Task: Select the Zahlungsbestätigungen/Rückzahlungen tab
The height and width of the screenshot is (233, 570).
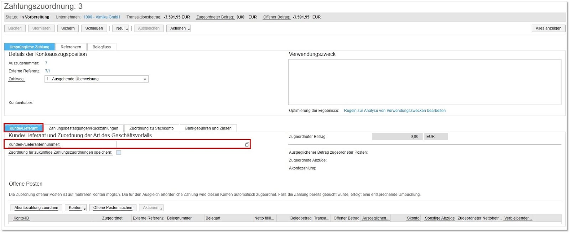Action: pos(83,128)
